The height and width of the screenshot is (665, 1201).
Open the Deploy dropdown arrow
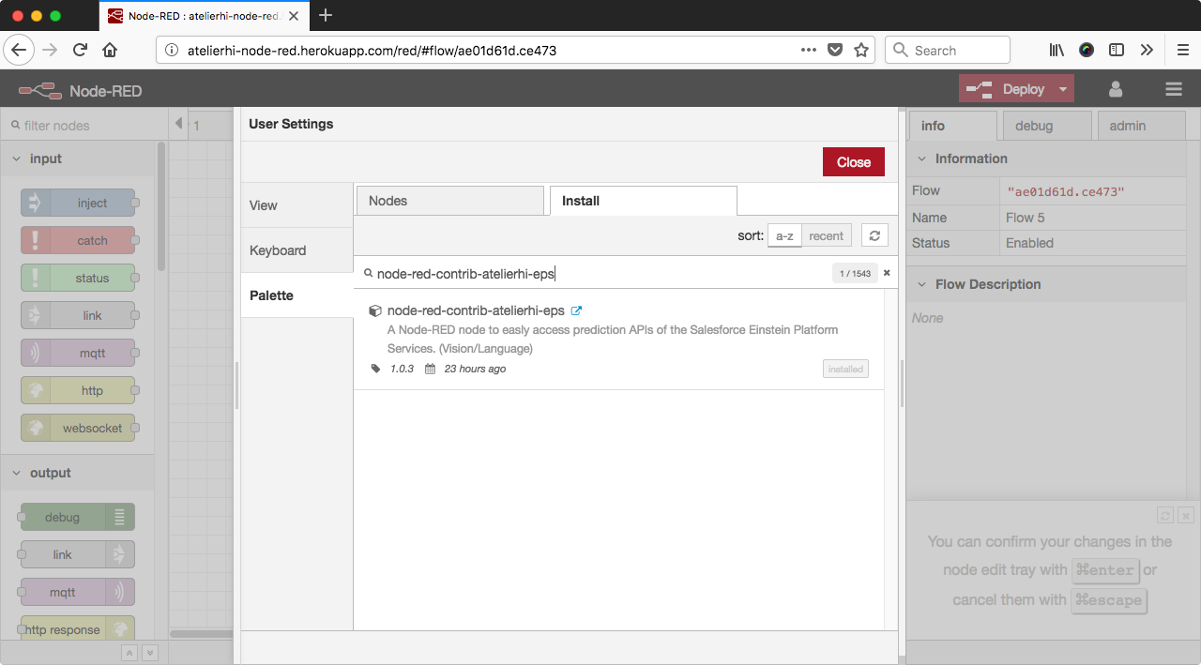coord(1062,89)
